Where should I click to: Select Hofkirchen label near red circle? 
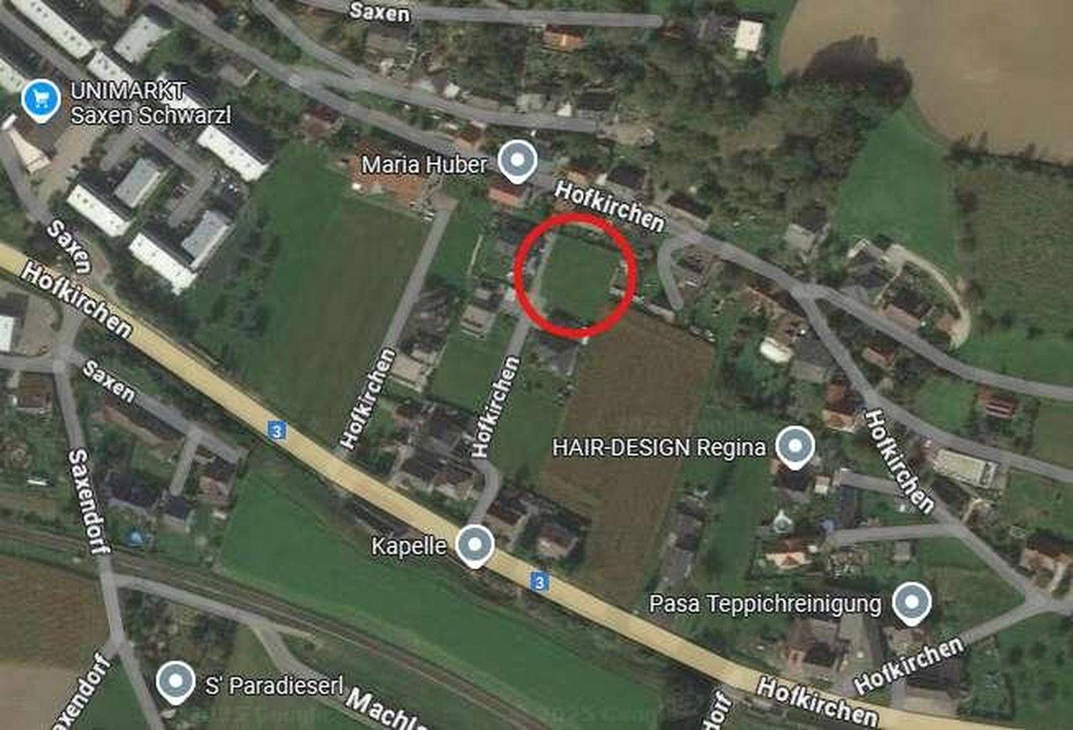pos(609,207)
